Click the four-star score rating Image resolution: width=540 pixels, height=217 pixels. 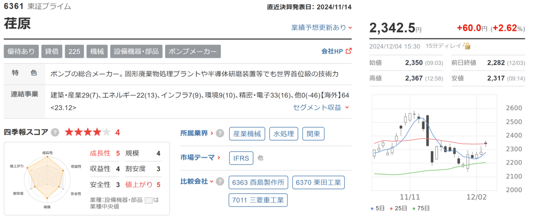[88, 132]
